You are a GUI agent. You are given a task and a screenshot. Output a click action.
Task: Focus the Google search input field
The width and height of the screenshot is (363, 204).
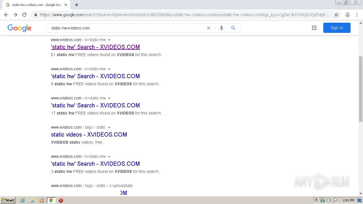pos(128,28)
